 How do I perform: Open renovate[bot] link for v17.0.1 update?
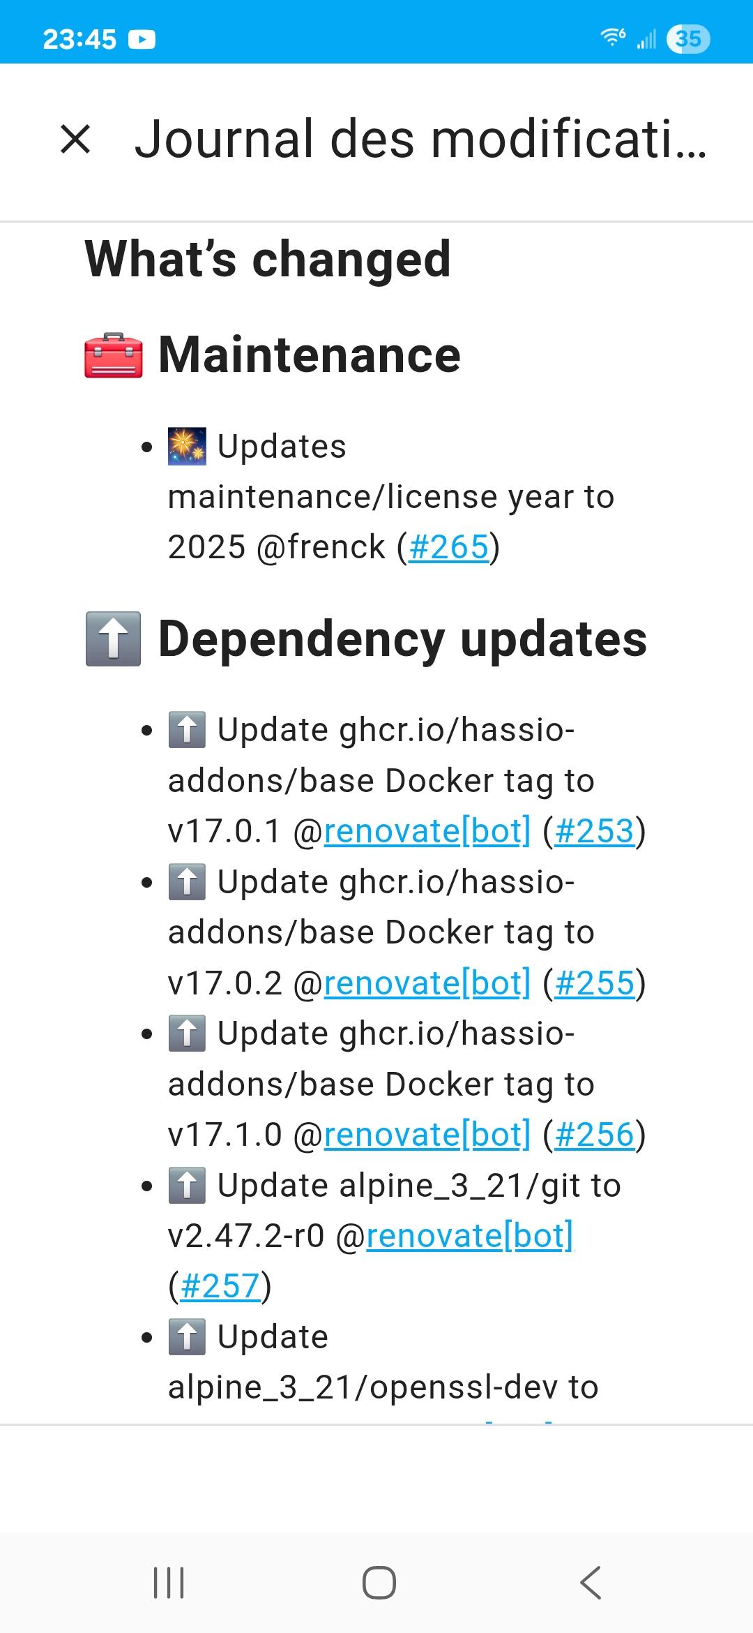pos(427,830)
